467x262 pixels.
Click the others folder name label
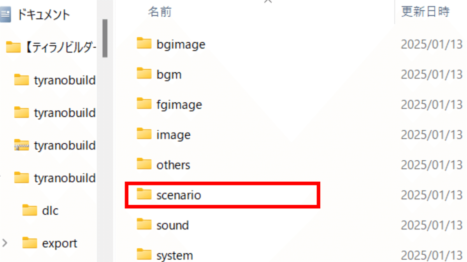[173, 165]
